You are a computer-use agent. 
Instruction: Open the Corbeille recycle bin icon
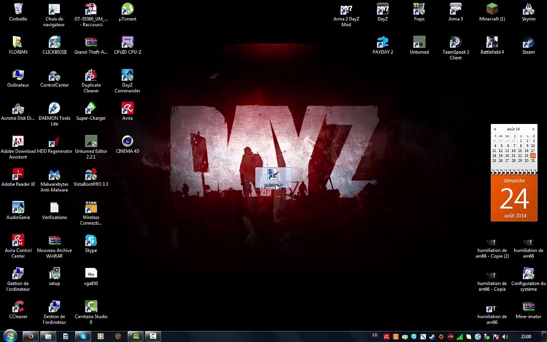pyautogui.click(x=18, y=12)
